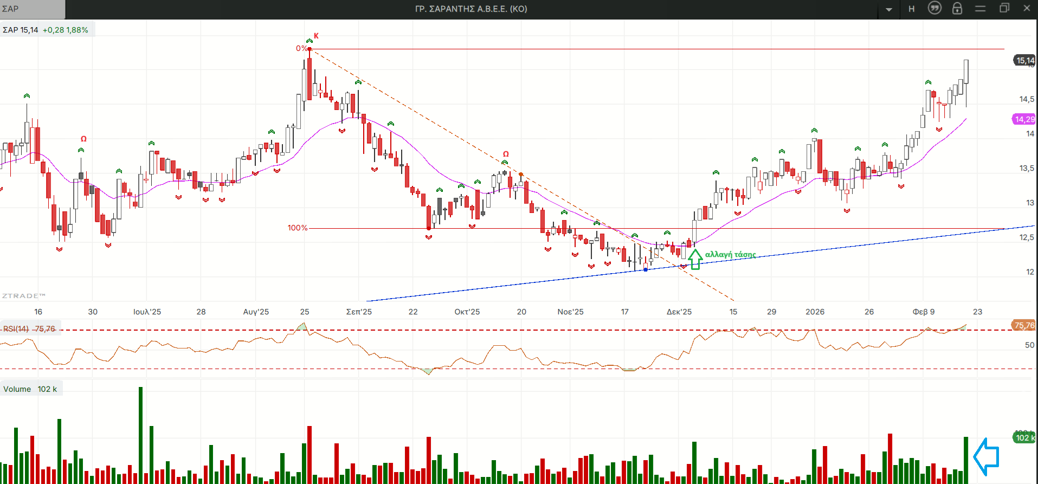Open the comments speech-bubble icon
The image size is (1038, 484).
click(934, 8)
